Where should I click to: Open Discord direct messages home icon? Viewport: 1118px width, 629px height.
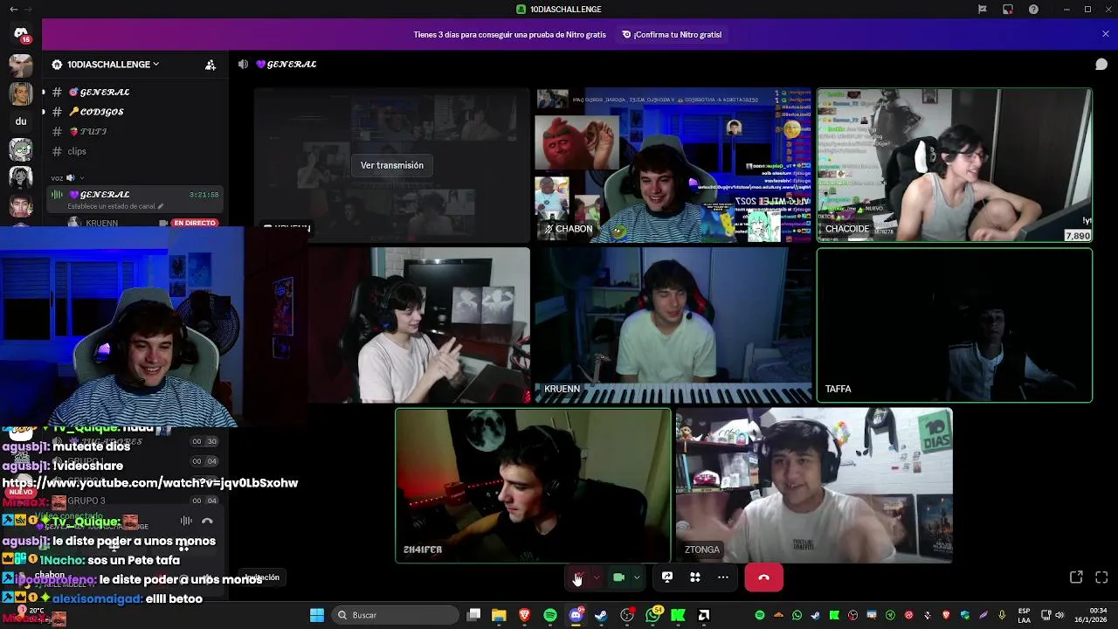coord(21,33)
